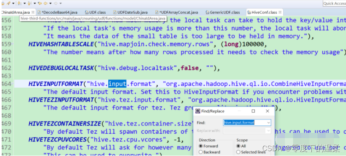Open the Previous Annotation dropdown arrow
Image resolution: width=346 pixels, height=156 pixels.
point(35,3)
